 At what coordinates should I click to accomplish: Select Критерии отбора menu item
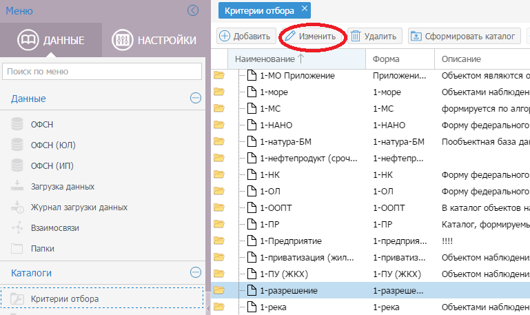click(x=102, y=298)
